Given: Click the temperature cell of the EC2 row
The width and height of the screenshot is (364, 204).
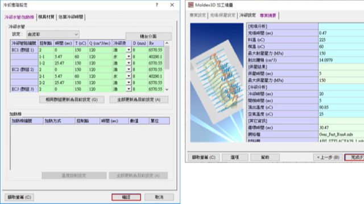Looking at the screenshot, I should point(81,69).
